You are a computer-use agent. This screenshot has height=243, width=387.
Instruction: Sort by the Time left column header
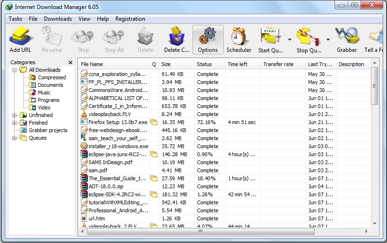tap(243, 64)
